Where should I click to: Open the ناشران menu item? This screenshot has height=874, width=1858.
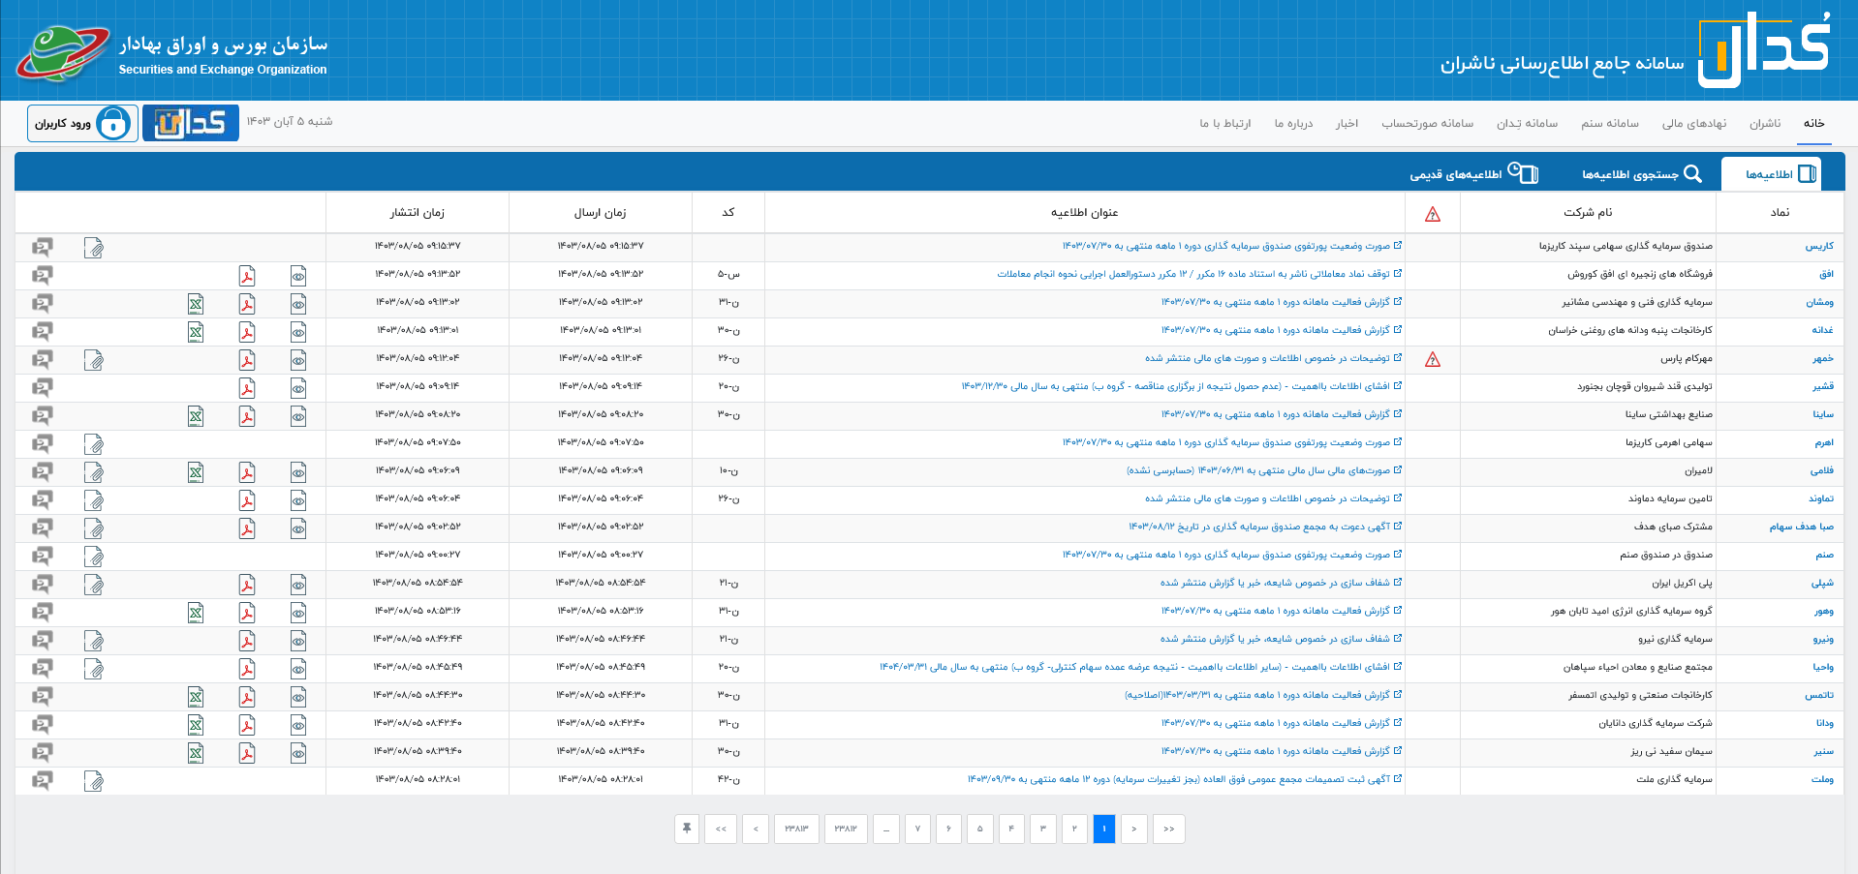tap(1765, 123)
